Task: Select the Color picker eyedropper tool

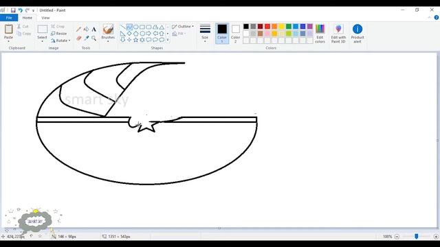Action: (87, 38)
